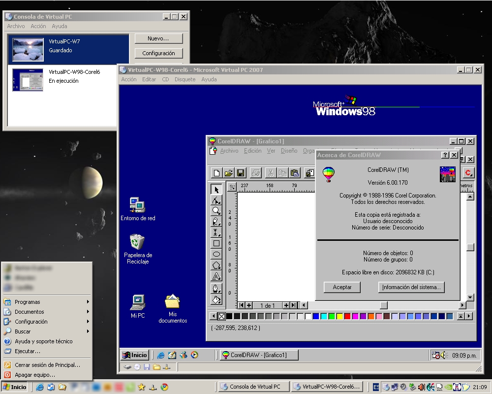
Task: Click the ? help button in Acerca de CorelDRAW
Action: [x=445, y=155]
